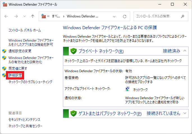Viewport: 192px width, 134px height.
Task: Click the breadcrumb overflow « chevron
Action: (x=48, y=16)
